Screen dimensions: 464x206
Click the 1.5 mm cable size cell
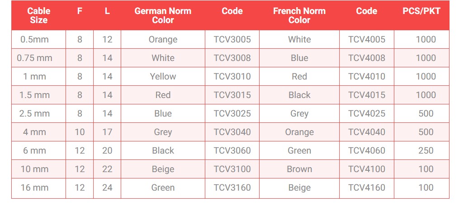38,95
